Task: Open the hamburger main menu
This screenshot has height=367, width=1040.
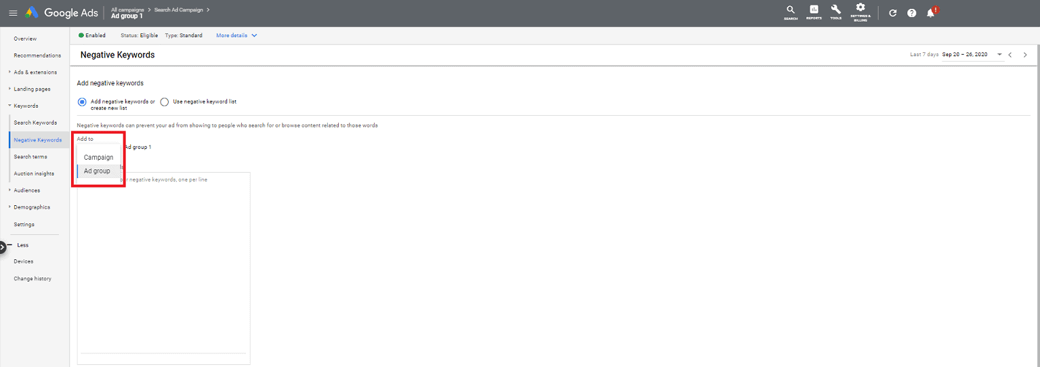Action: coord(13,13)
